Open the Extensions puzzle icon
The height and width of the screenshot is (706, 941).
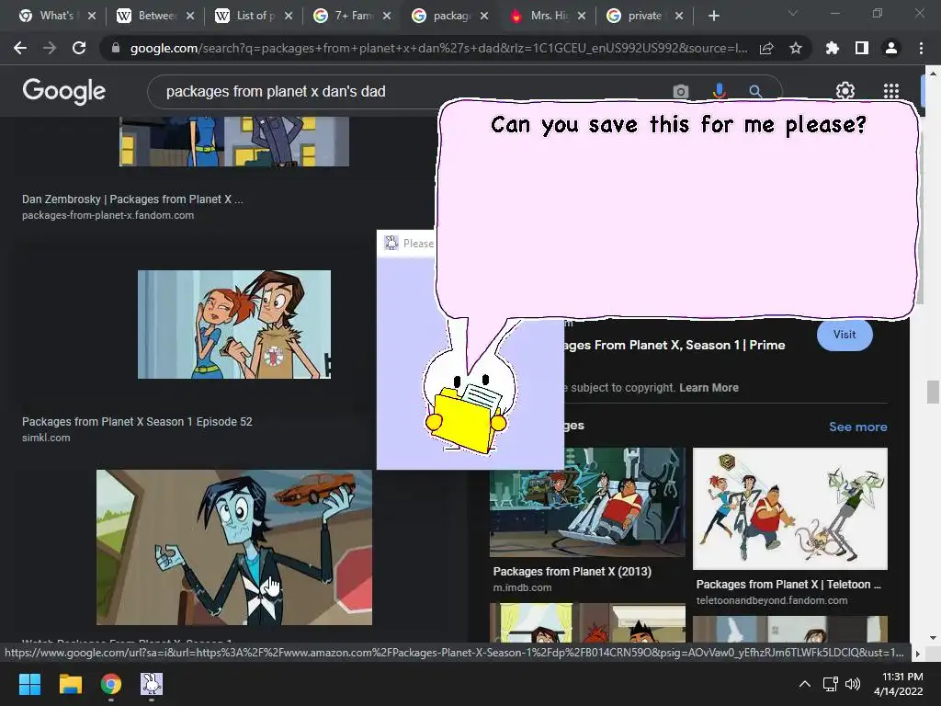click(x=833, y=48)
